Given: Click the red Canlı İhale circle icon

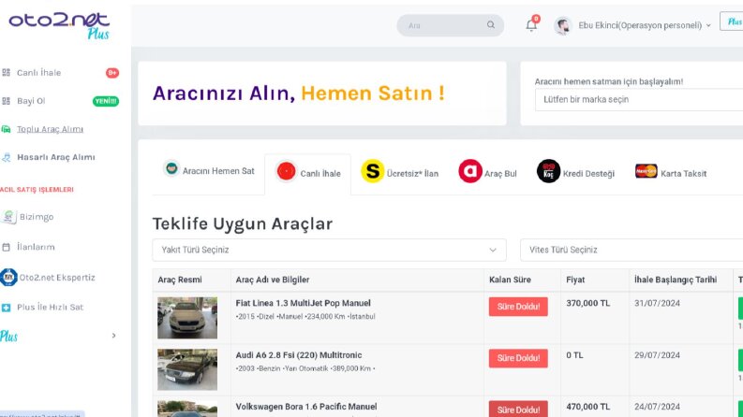Looking at the screenshot, I should tap(286, 171).
